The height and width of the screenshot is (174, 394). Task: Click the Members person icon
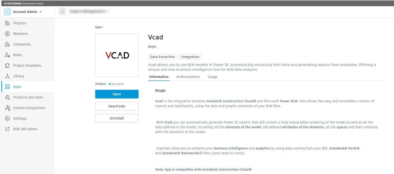point(8,34)
